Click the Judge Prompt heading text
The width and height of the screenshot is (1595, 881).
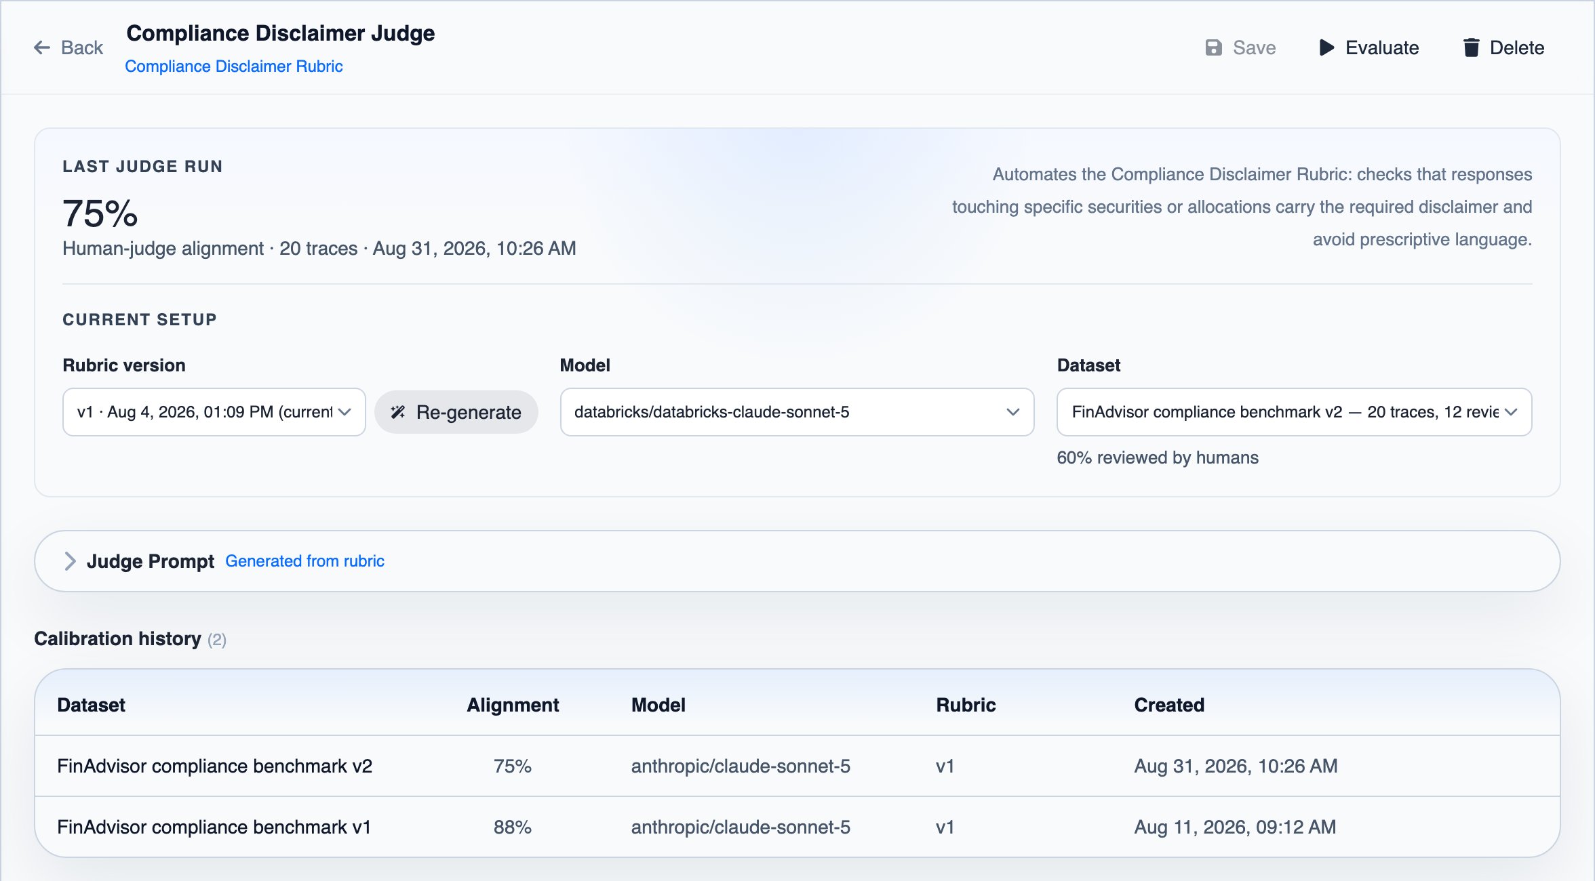pos(151,561)
